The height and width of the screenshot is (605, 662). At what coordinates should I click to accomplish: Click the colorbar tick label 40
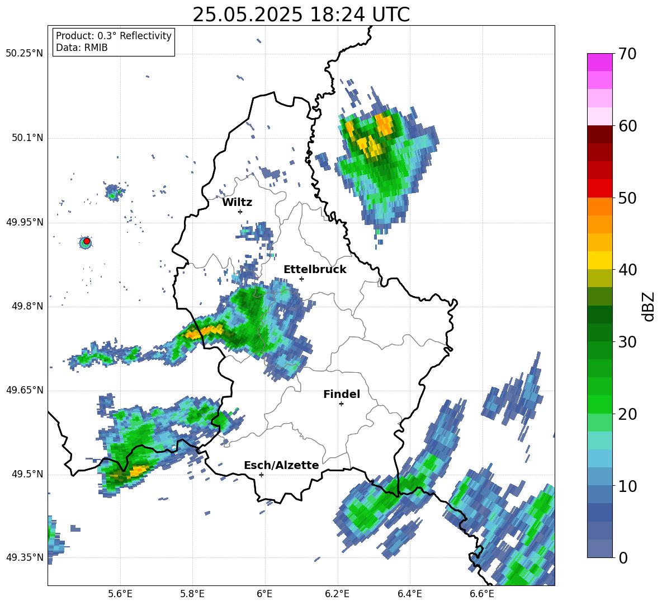point(627,270)
